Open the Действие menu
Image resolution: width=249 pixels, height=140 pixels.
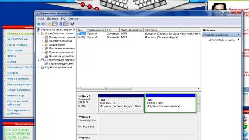point(53,19)
